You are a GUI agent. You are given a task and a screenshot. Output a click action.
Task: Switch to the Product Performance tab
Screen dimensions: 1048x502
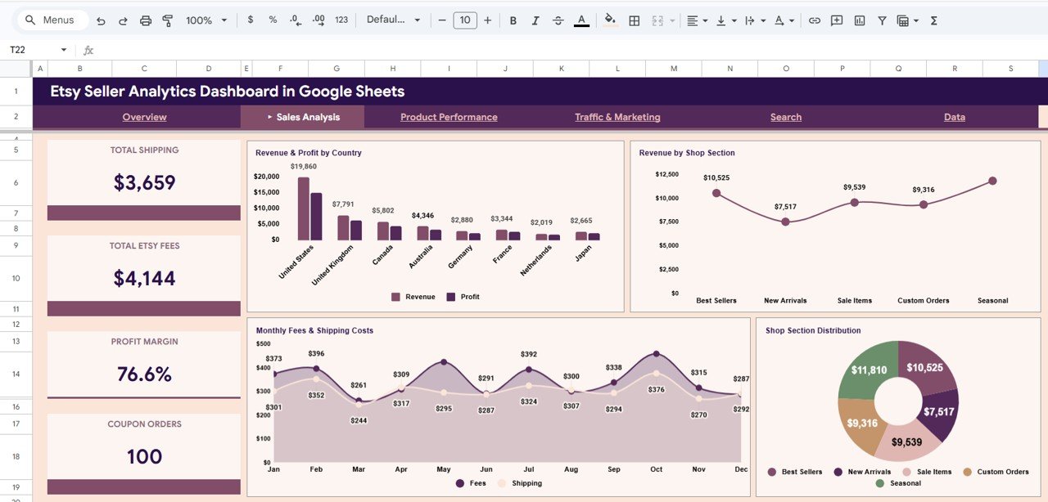click(x=448, y=117)
